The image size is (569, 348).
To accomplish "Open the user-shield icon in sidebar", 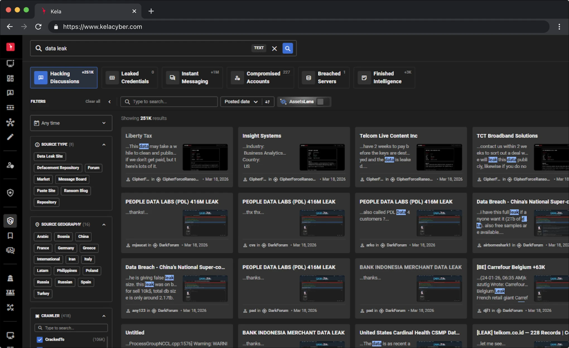I will click(10, 165).
